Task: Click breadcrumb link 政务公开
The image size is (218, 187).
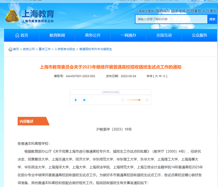Action: pos(29,49)
